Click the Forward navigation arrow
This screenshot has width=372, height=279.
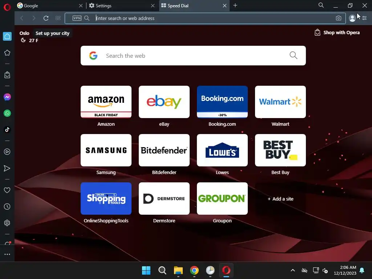pos(34,18)
